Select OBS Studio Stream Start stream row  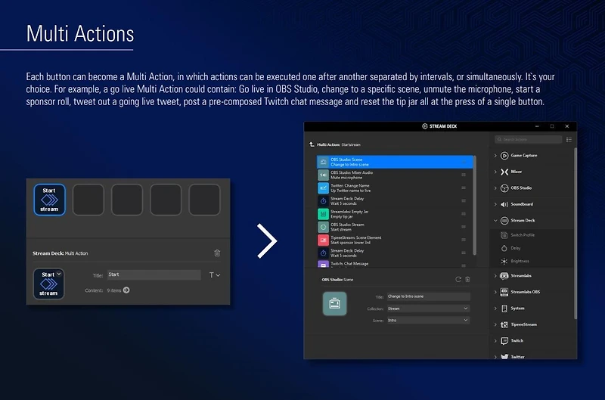point(395,227)
